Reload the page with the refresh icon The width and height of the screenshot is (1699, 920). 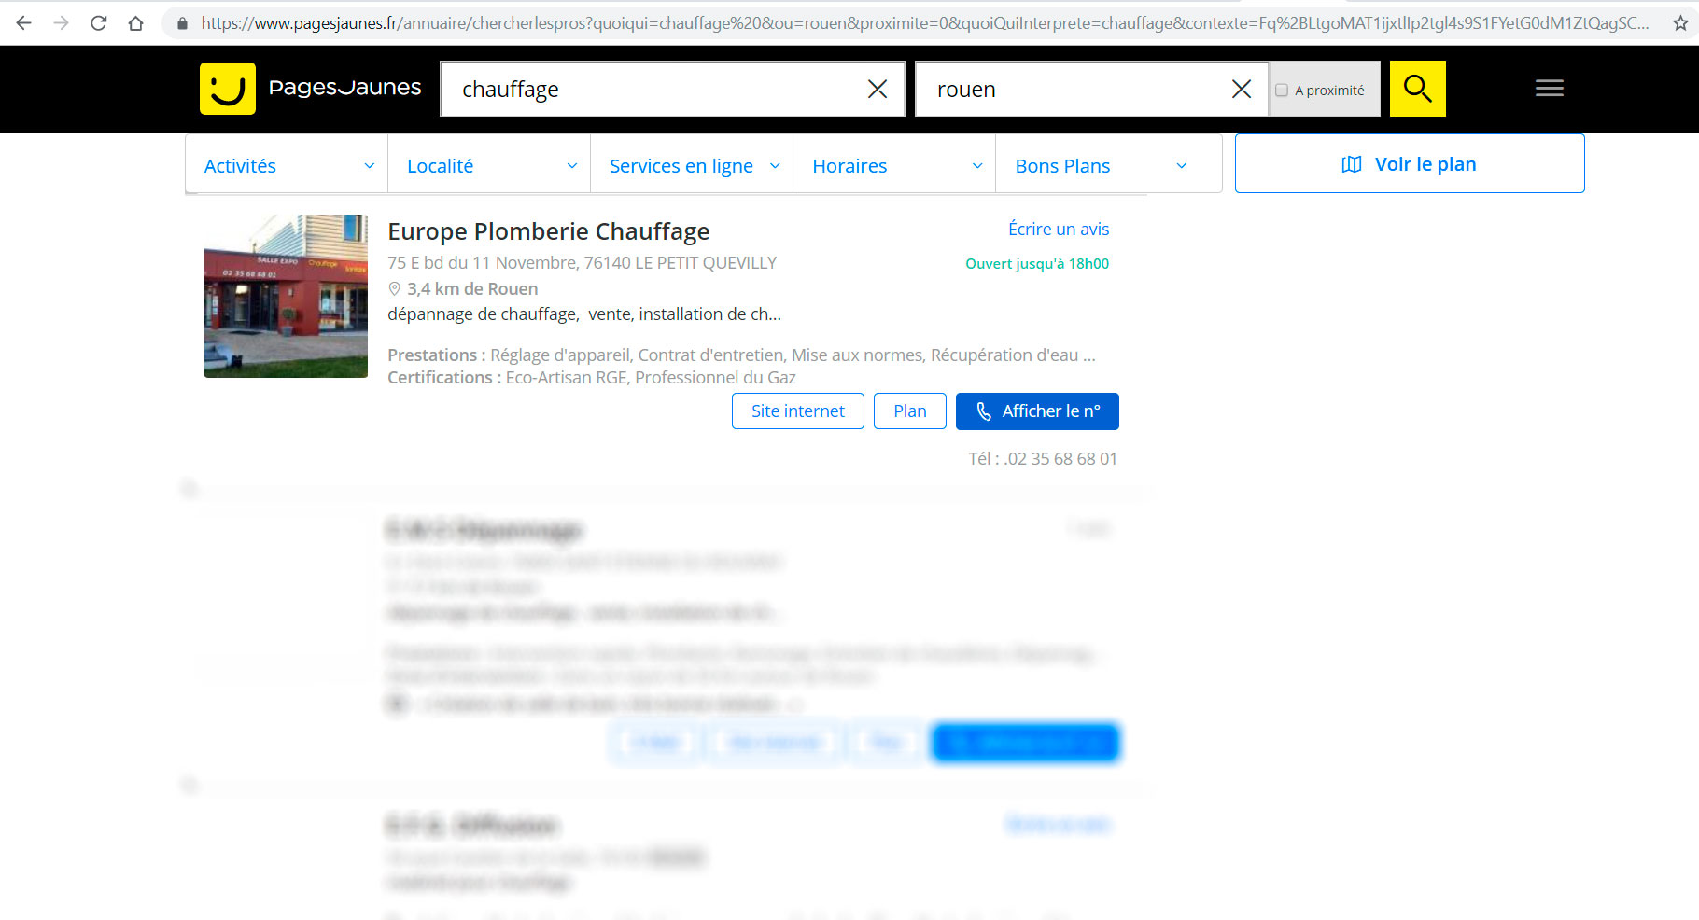pyautogui.click(x=99, y=23)
